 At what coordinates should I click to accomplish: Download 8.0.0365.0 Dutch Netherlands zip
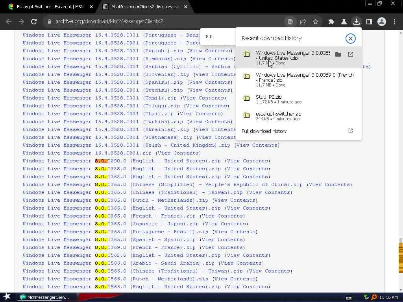pos(115,200)
